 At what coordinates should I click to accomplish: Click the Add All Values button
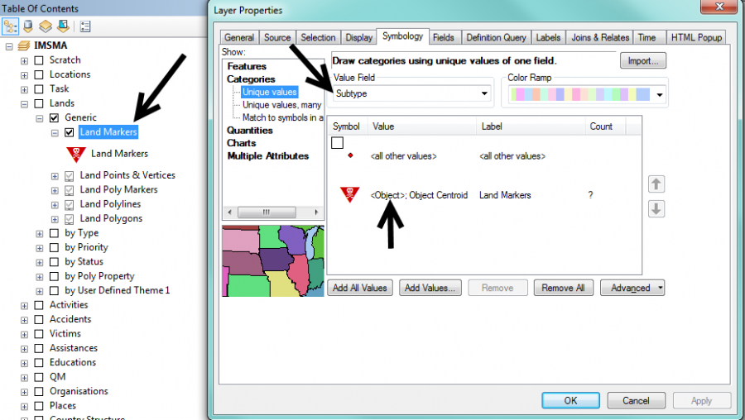pyautogui.click(x=360, y=288)
